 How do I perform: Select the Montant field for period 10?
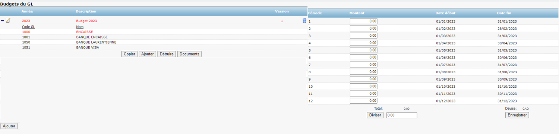click(x=364, y=86)
